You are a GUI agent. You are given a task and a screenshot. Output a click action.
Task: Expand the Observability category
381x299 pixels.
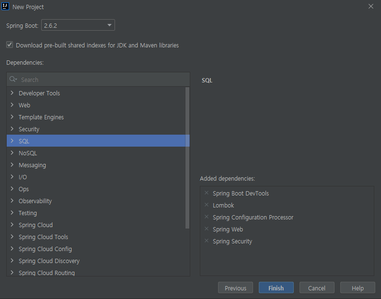click(x=12, y=201)
